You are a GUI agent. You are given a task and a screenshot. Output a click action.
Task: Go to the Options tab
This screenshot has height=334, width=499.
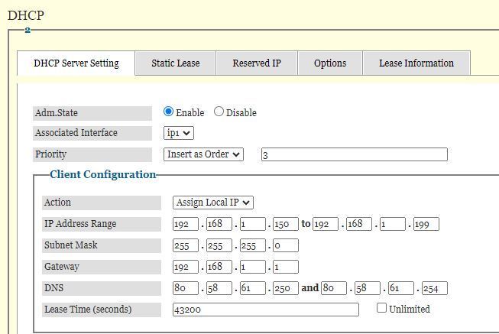tap(330, 63)
